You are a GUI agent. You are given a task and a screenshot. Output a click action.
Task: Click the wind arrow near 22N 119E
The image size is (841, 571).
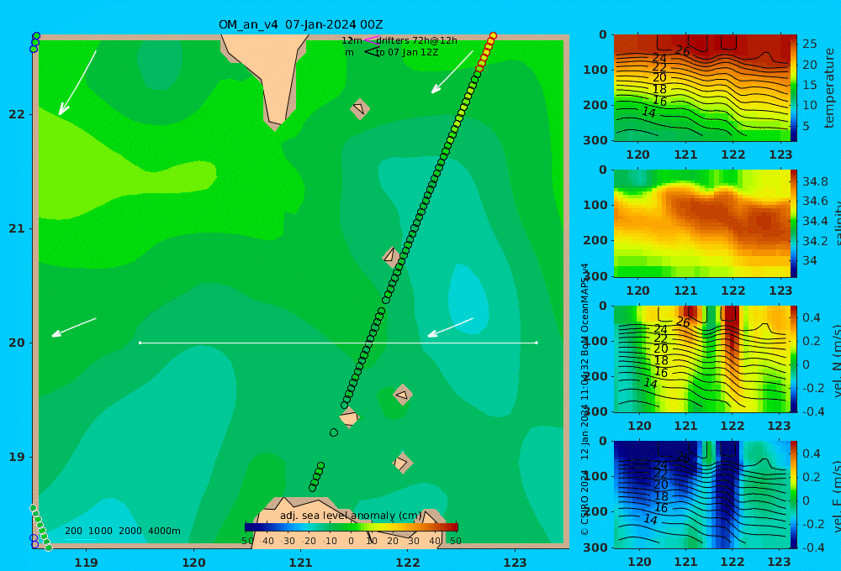click(77, 83)
